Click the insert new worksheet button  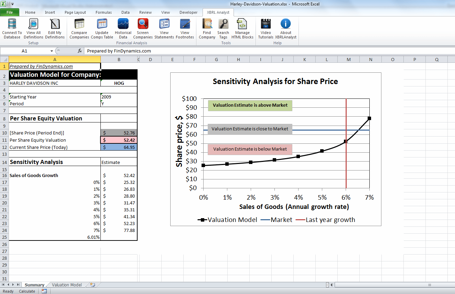pyautogui.click(x=92, y=285)
